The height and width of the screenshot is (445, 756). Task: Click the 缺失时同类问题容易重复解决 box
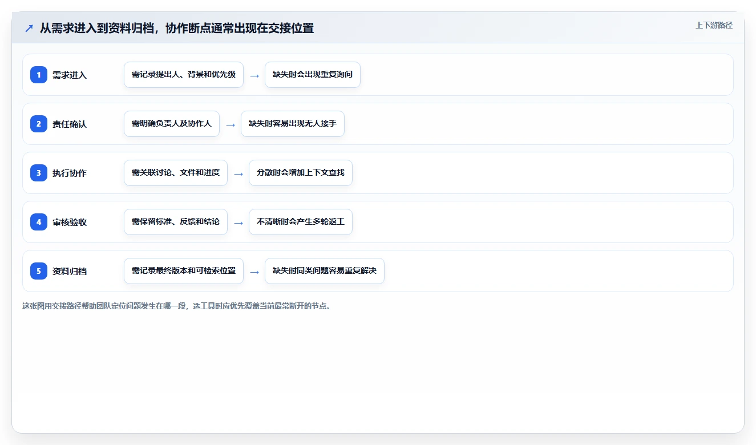click(x=325, y=271)
